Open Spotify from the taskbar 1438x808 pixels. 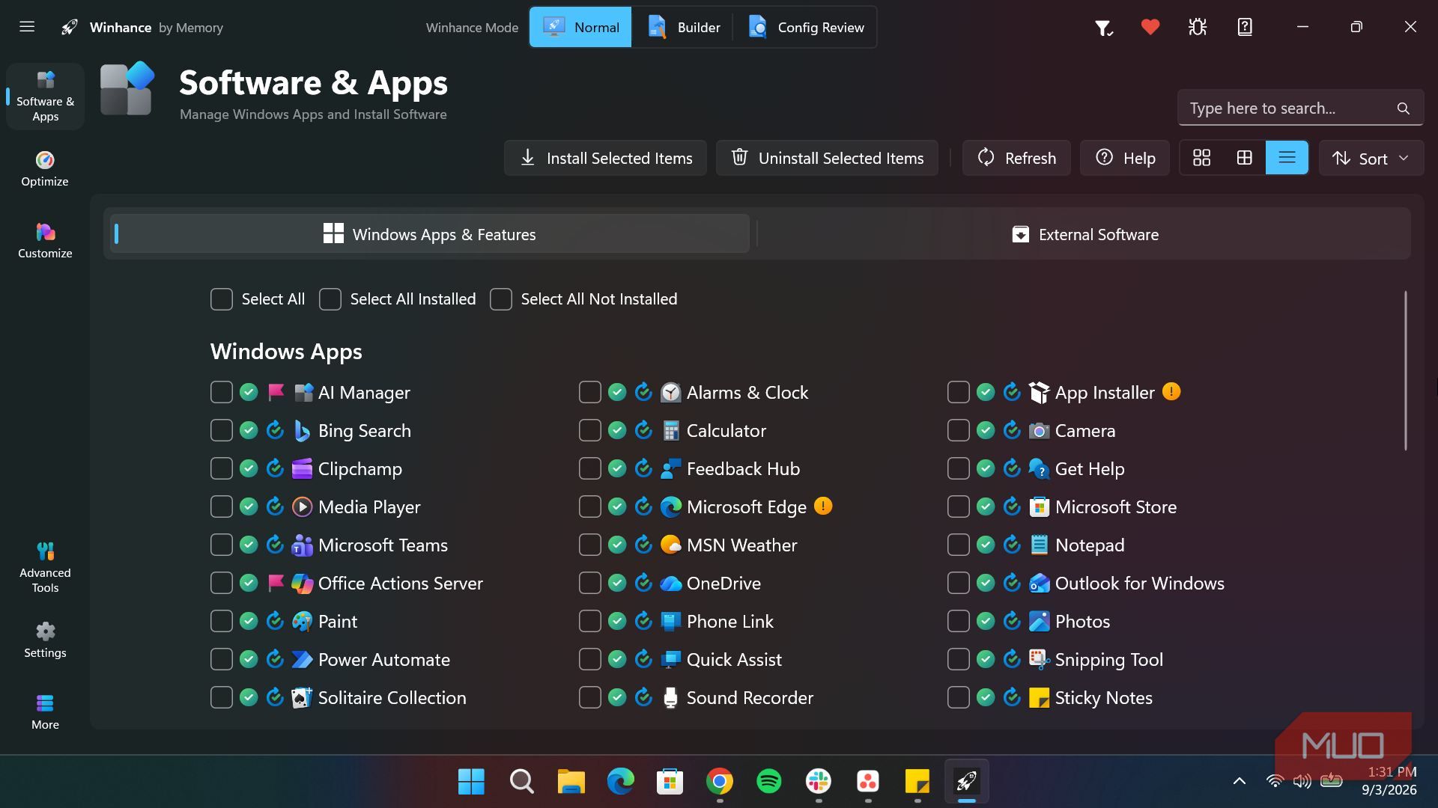769,781
